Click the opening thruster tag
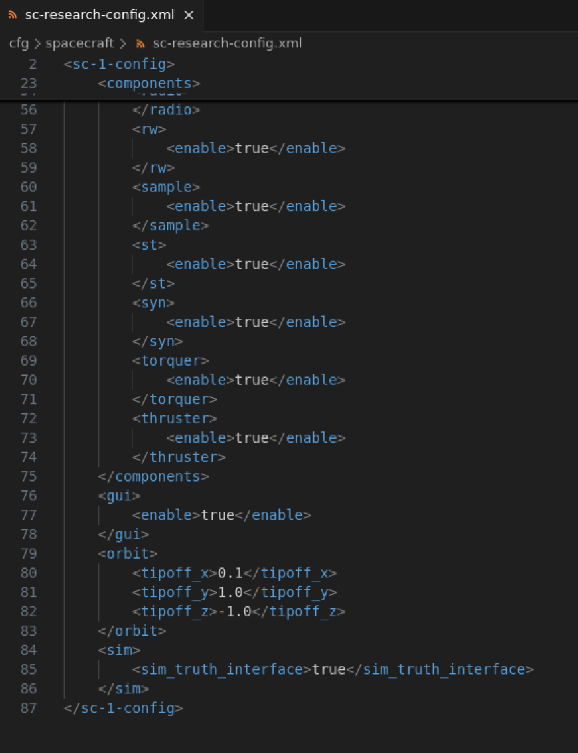 [174, 418]
